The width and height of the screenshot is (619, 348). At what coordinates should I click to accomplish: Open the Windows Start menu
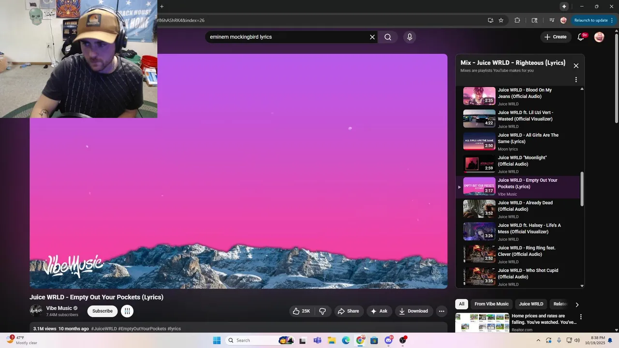[x=217, y=340]
